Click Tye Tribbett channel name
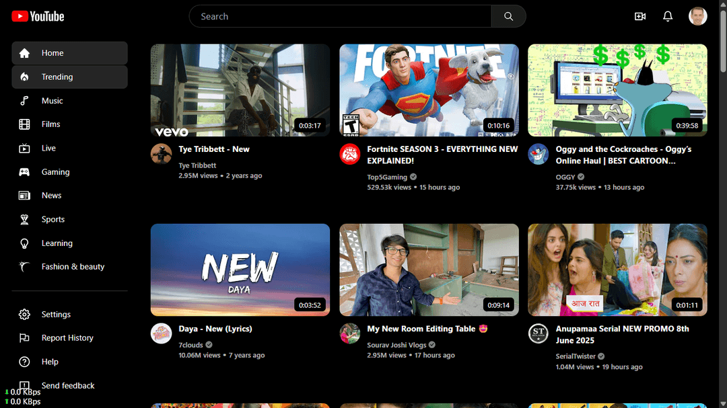Screen dimensions: 727x408 click(197, 165)
